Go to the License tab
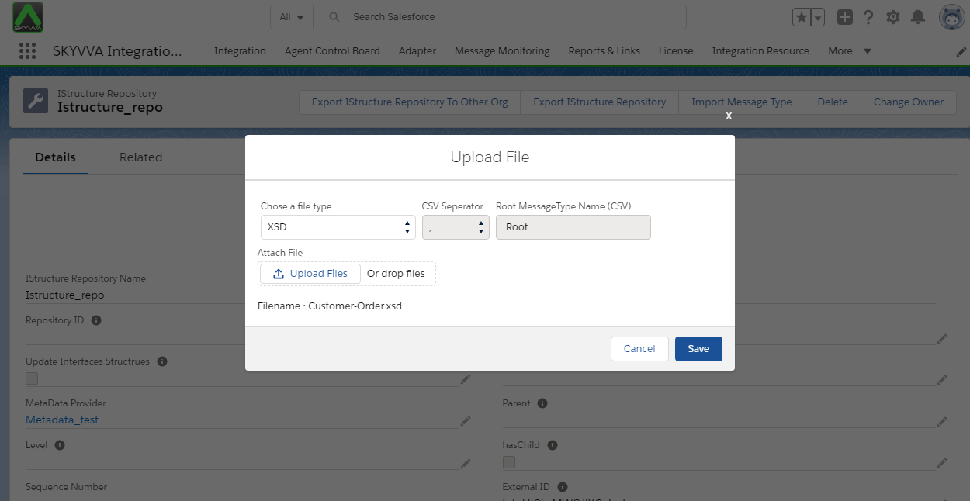Screen dimensions: 970x501 (x=676, y=51)
